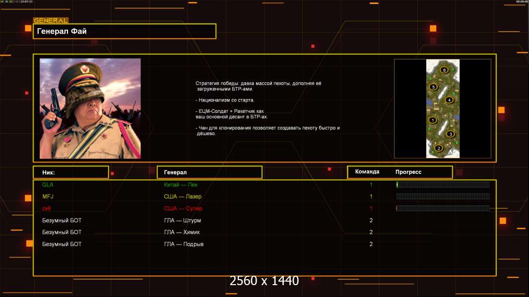Click the tip line 'ЕЦМ-Солдат + Ракетчик как'
This screenshot has height=297, width=529.
tap(230, 111)
